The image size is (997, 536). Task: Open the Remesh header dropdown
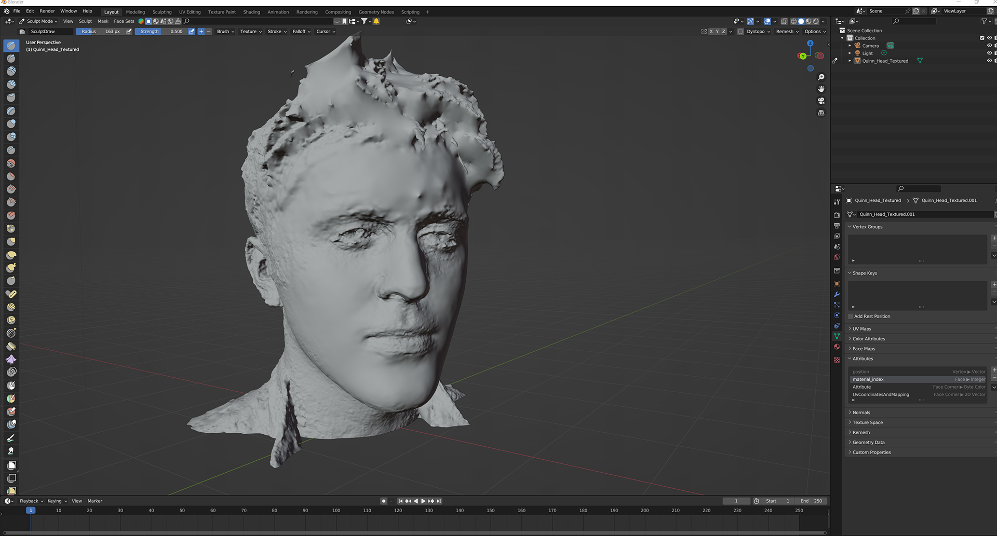[x=787, y=32]
